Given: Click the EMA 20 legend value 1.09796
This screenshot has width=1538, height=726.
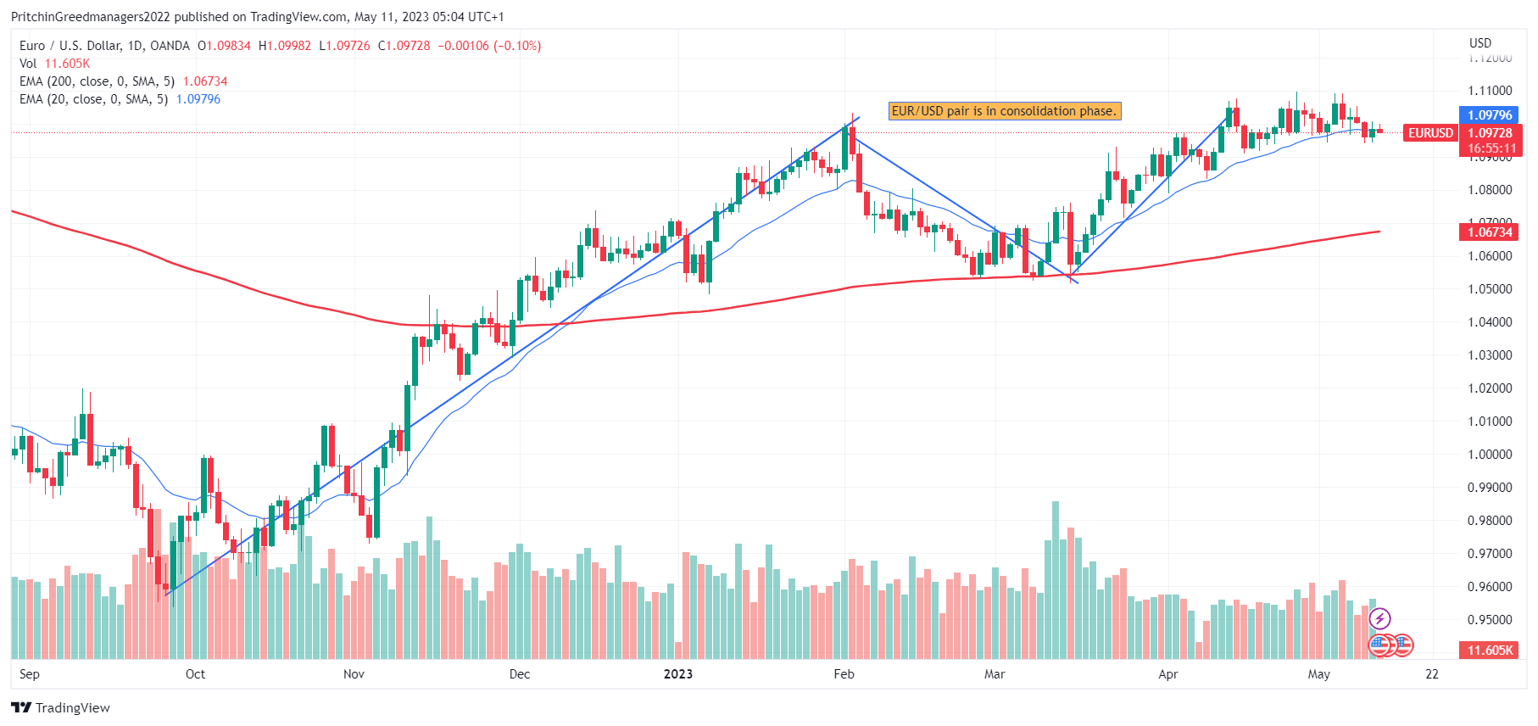Looking at the screenshot, I should tap(198, 99).
